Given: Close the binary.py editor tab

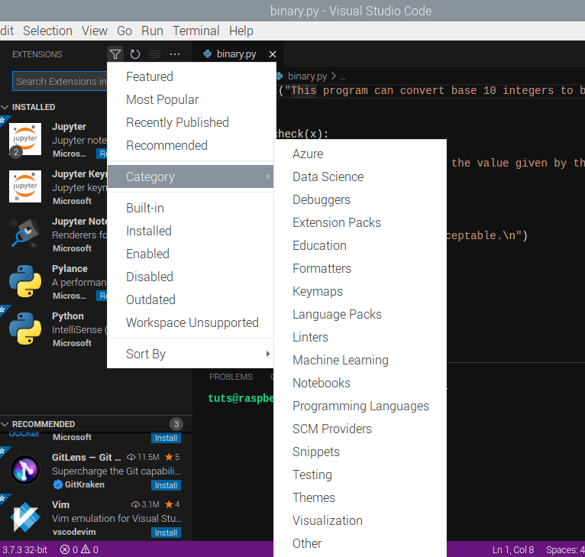Looking at the screenshot, I should coord(273,54).
